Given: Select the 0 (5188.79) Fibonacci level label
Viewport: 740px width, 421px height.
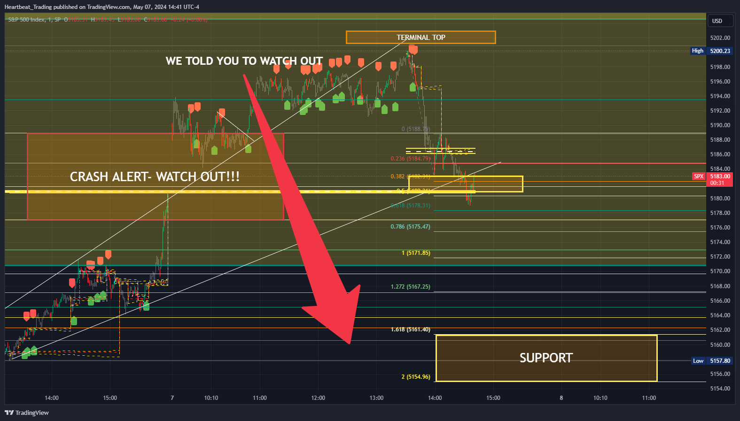Looking at the screenshot, I should [x=416, y=129].
